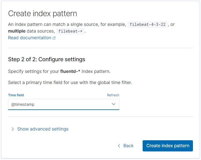Open the @timestamp time field dropdown

pos(63,104)
